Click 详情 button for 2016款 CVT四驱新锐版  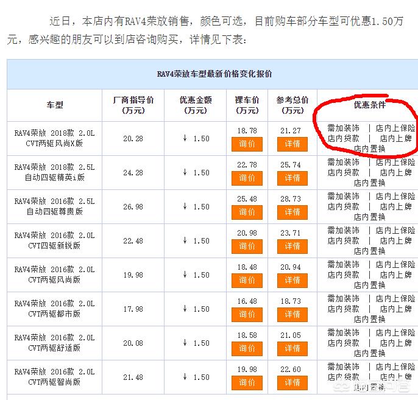(292, 247)
